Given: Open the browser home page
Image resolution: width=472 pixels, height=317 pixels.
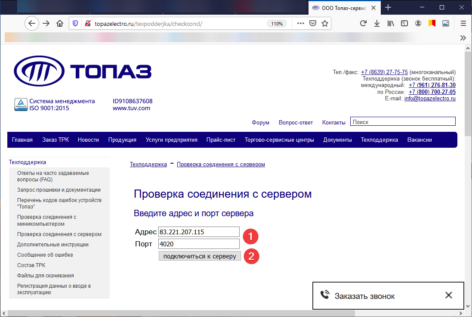Looking at the screenshot, I should pos(60,24).
